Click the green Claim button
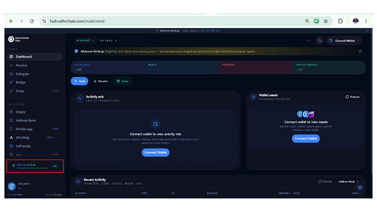 pos(122,81)
